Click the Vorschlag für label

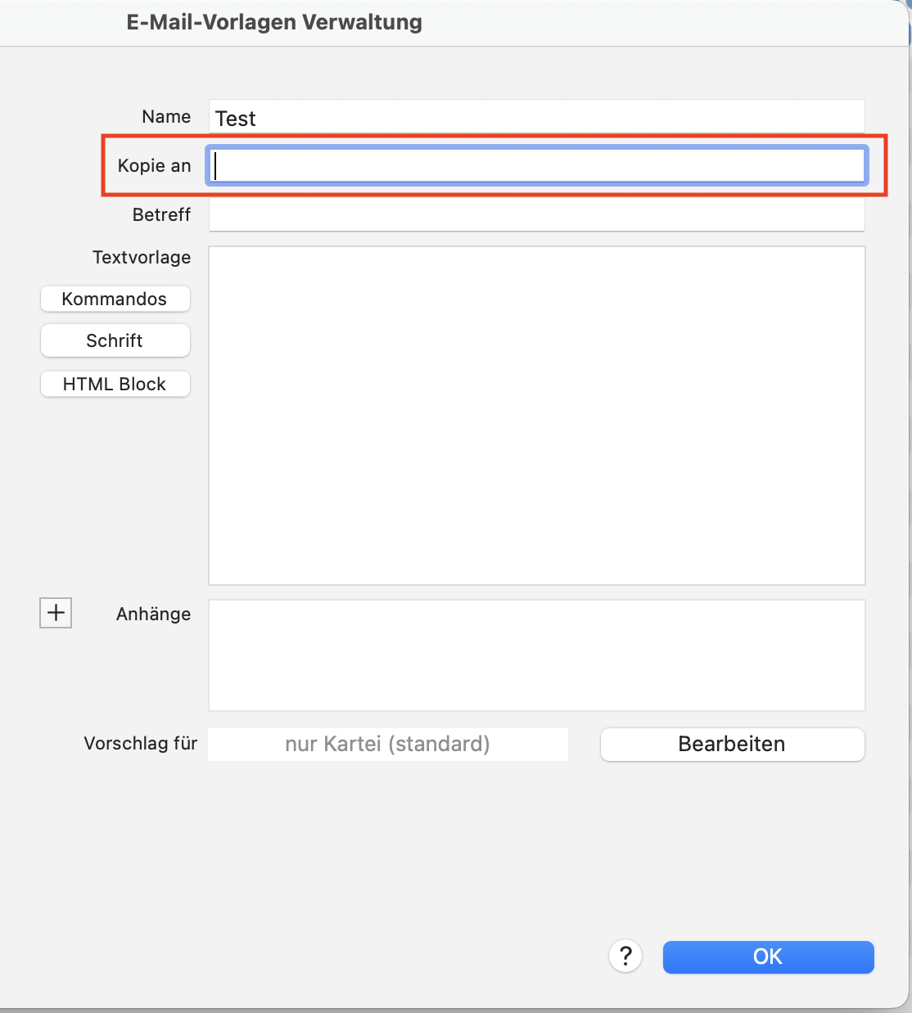pyautogui.click(x=141, y=743)
